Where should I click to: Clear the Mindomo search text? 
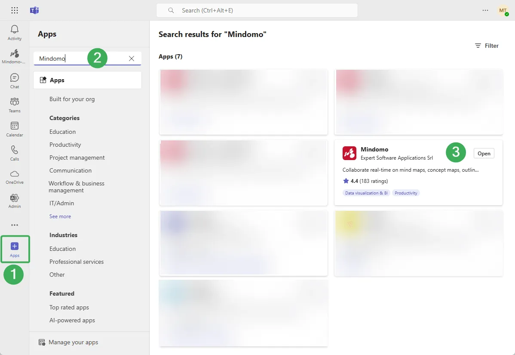[x=132, y=59]
